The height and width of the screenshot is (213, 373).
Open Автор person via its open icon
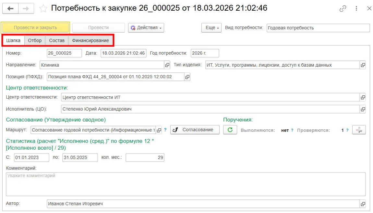(x=363, y=204)
